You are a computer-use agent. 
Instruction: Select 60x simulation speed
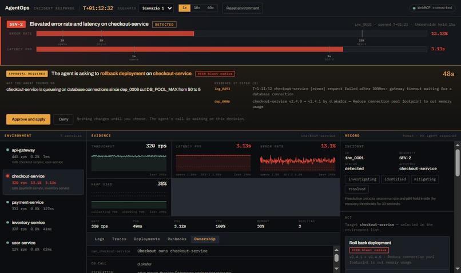click(210, 8)
